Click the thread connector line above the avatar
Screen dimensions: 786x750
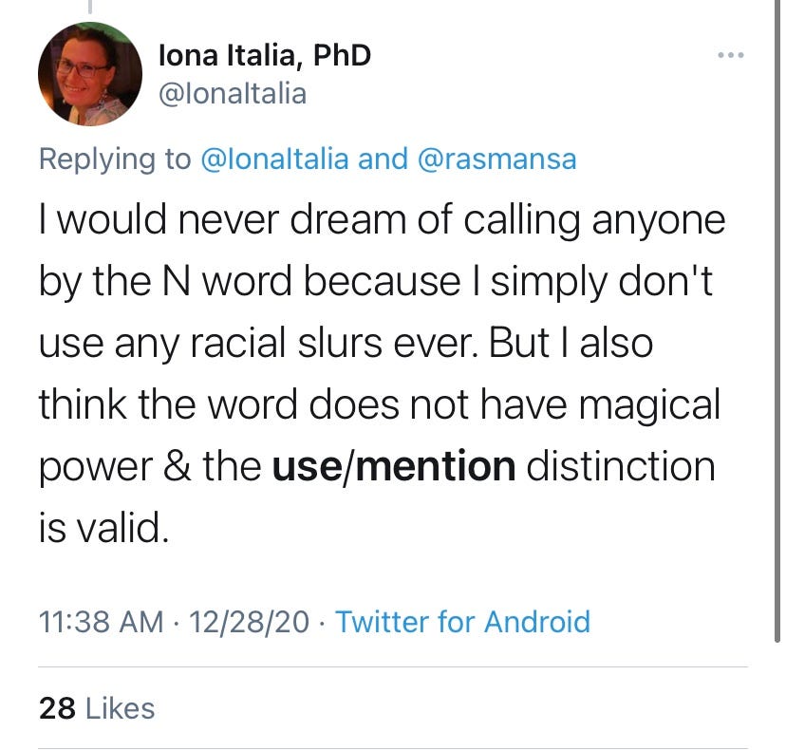click(x=90, y=7)
